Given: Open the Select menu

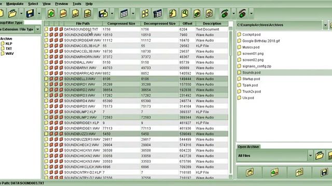Looking at the screenshot, I should click(x=33, y=4).
